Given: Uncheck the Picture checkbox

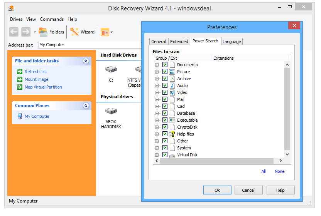Looking at the screenshot, I should [165, 72].
